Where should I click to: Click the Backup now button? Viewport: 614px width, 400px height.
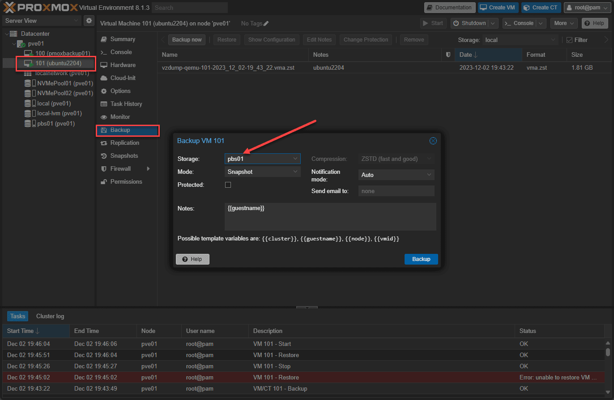[x=187, y=40]
